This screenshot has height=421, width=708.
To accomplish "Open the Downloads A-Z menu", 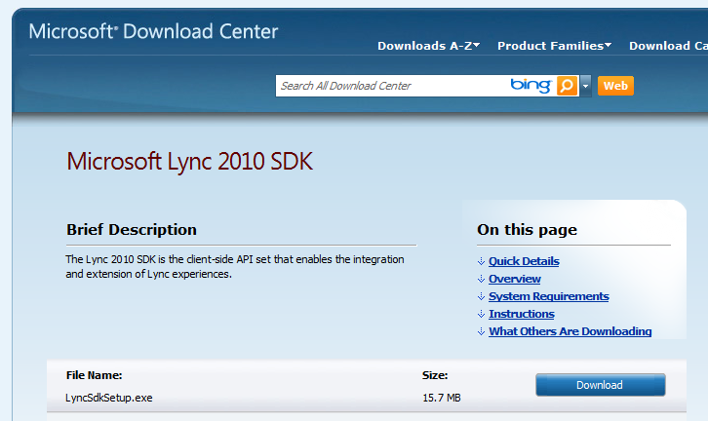I will pyautogui.click(x=428, y=46).
